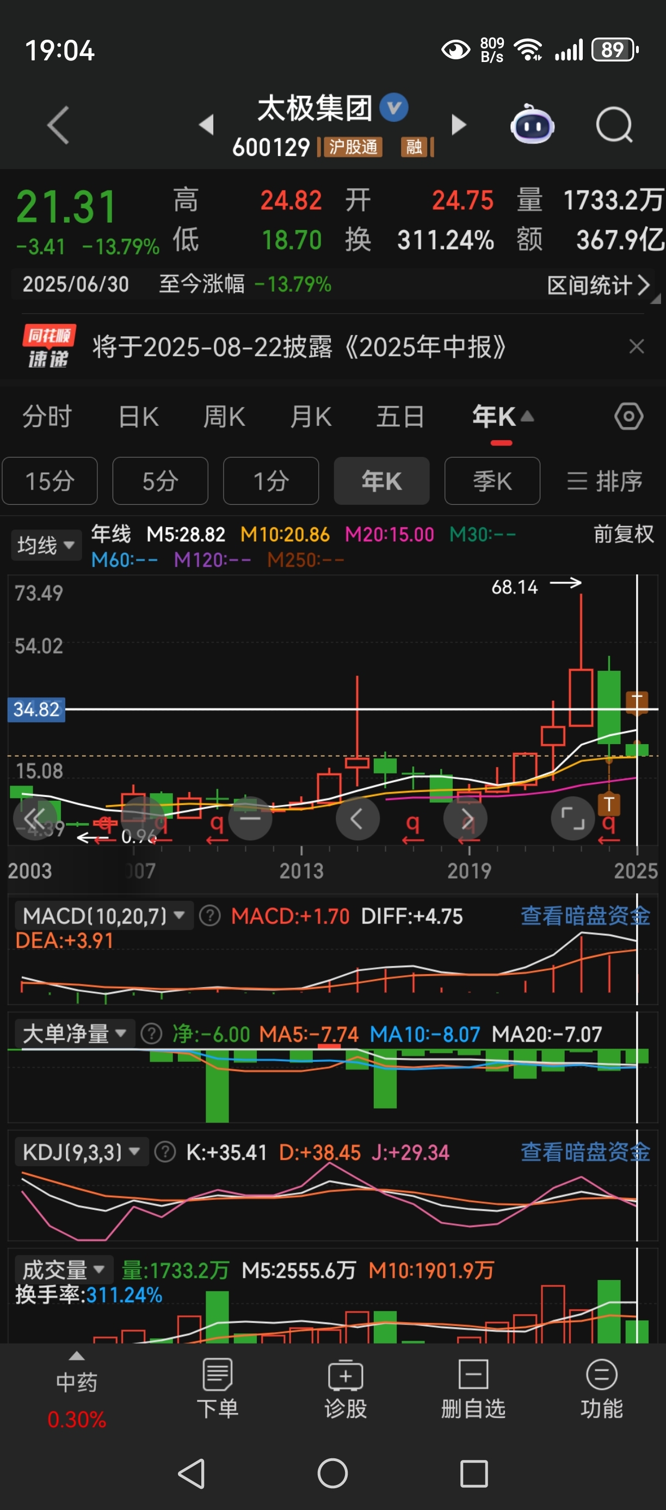Tap the Android back navigation button

pos(192,1474)
